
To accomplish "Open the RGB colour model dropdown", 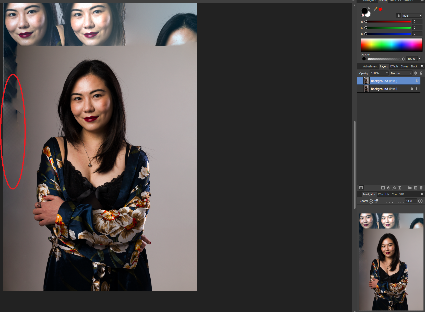I will (412, 16).
